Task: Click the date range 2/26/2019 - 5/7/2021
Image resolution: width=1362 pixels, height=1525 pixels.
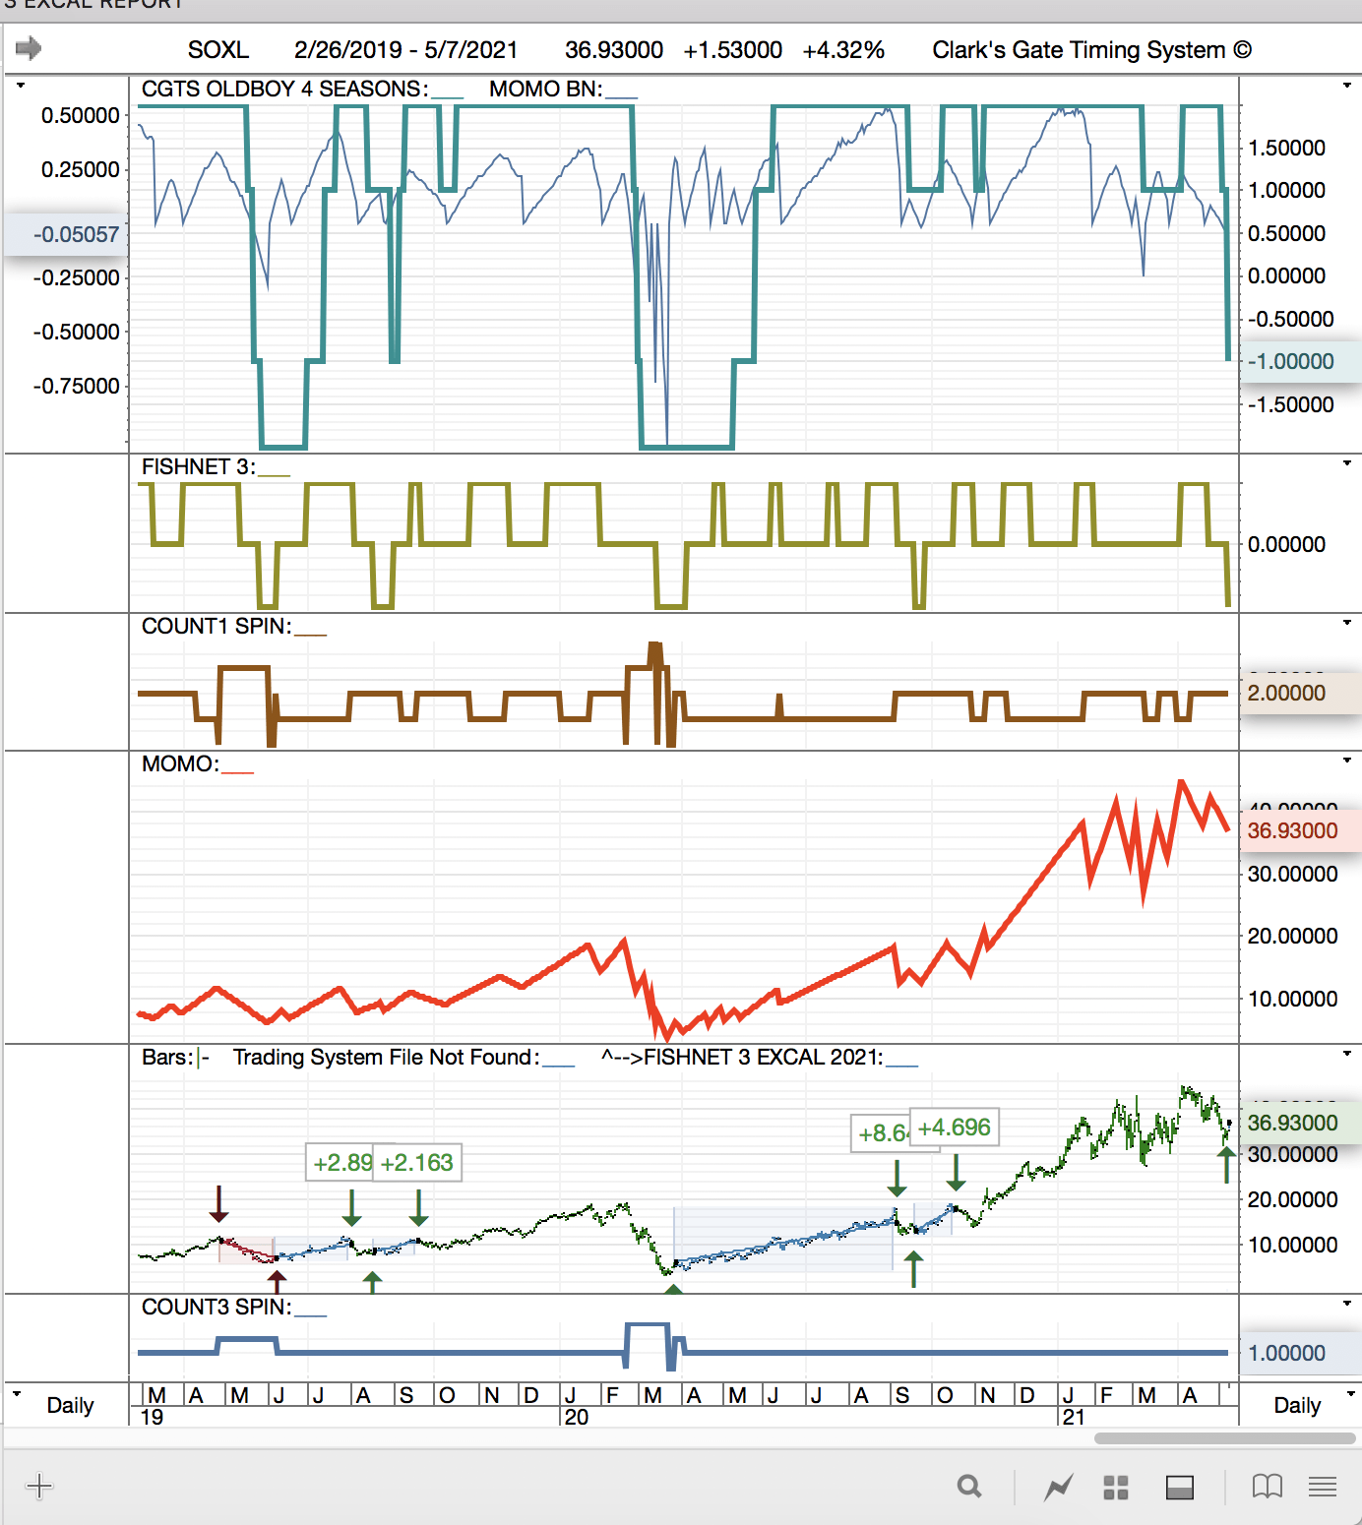Action: pyautogui.click(x=405, y=50)
